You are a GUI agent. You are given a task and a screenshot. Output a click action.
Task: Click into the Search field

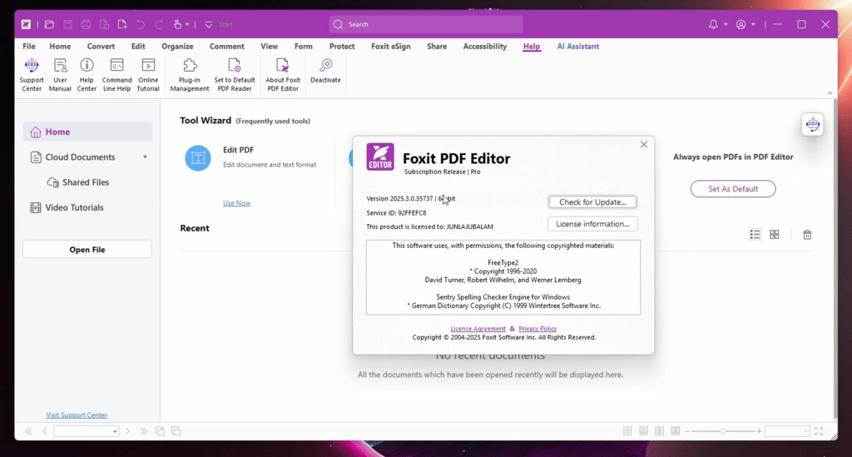point(426,24)
